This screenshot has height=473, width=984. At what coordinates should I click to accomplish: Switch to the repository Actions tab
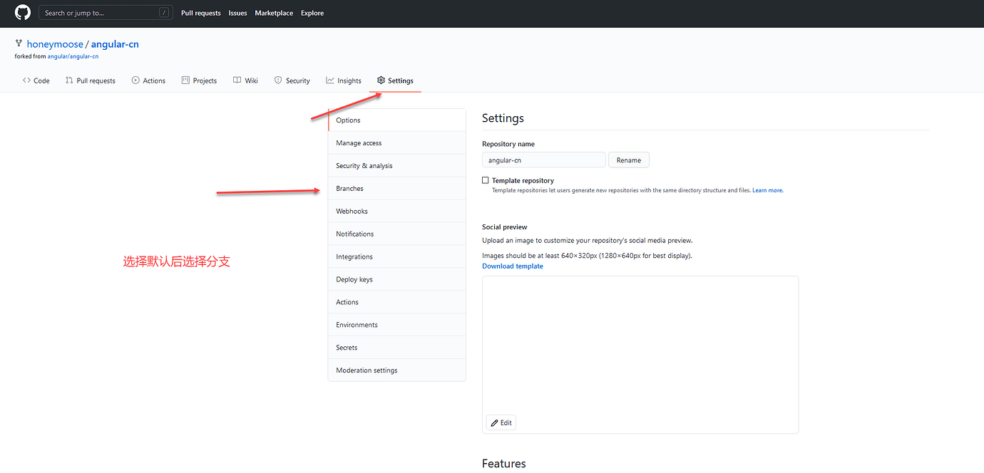click(148, 80)
